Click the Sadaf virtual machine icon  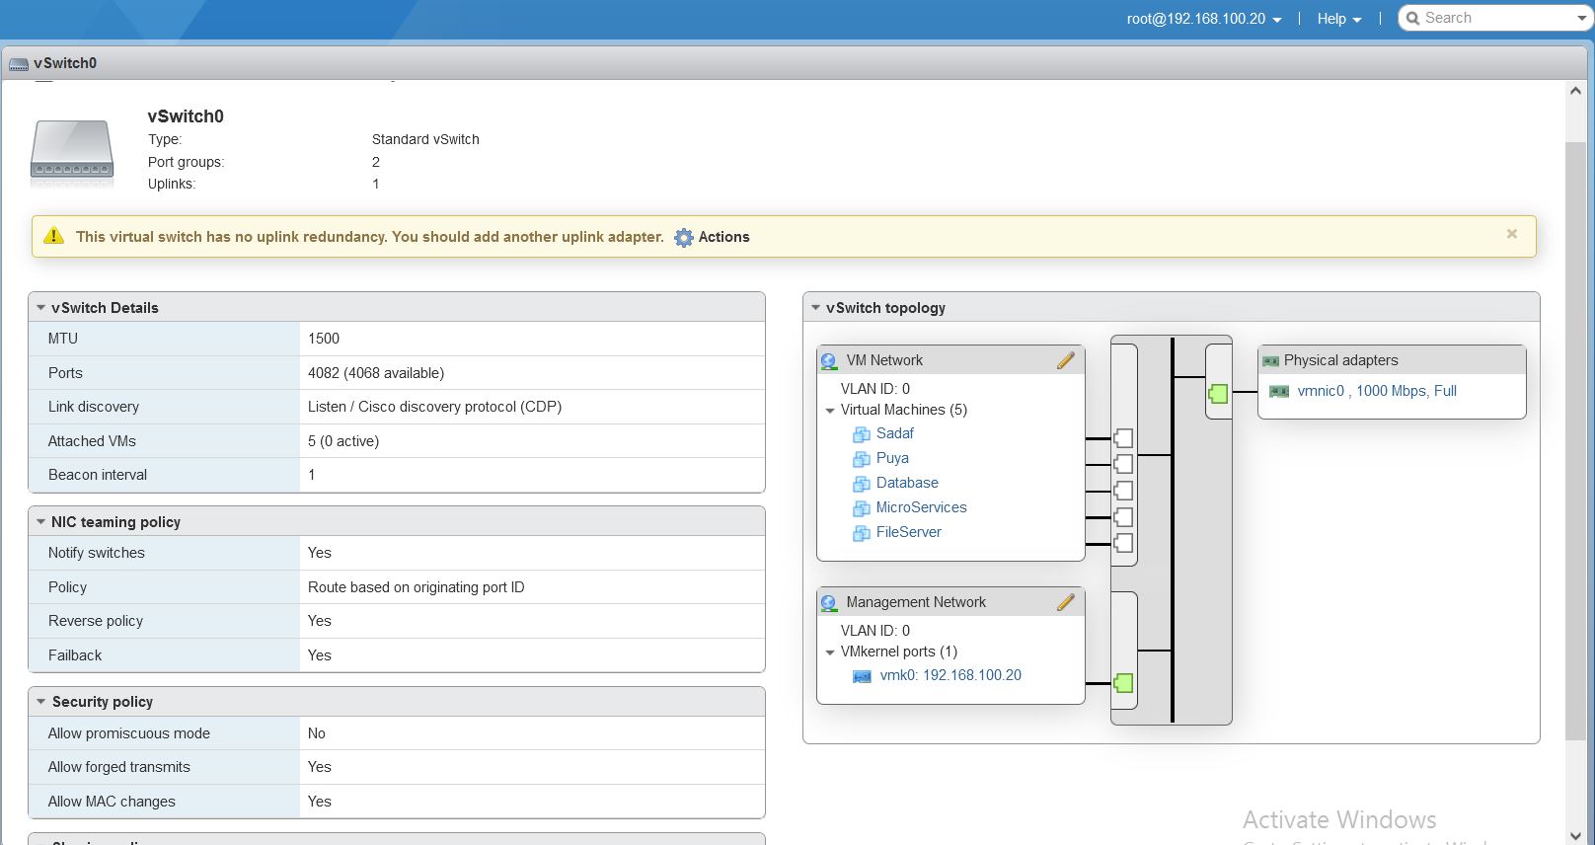click(862, 434)
